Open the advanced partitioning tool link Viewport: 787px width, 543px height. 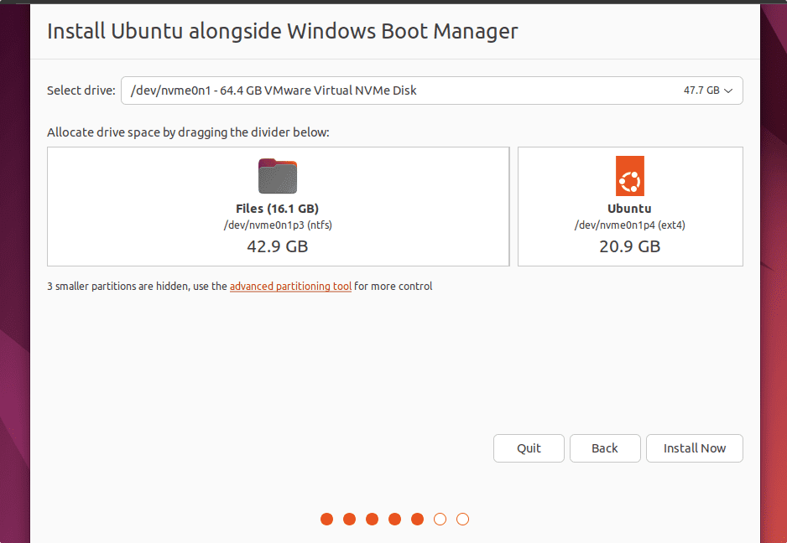[x=290, y=287]
